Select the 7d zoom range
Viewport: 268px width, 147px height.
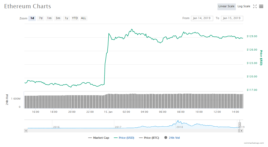click(x=41, y=18)
